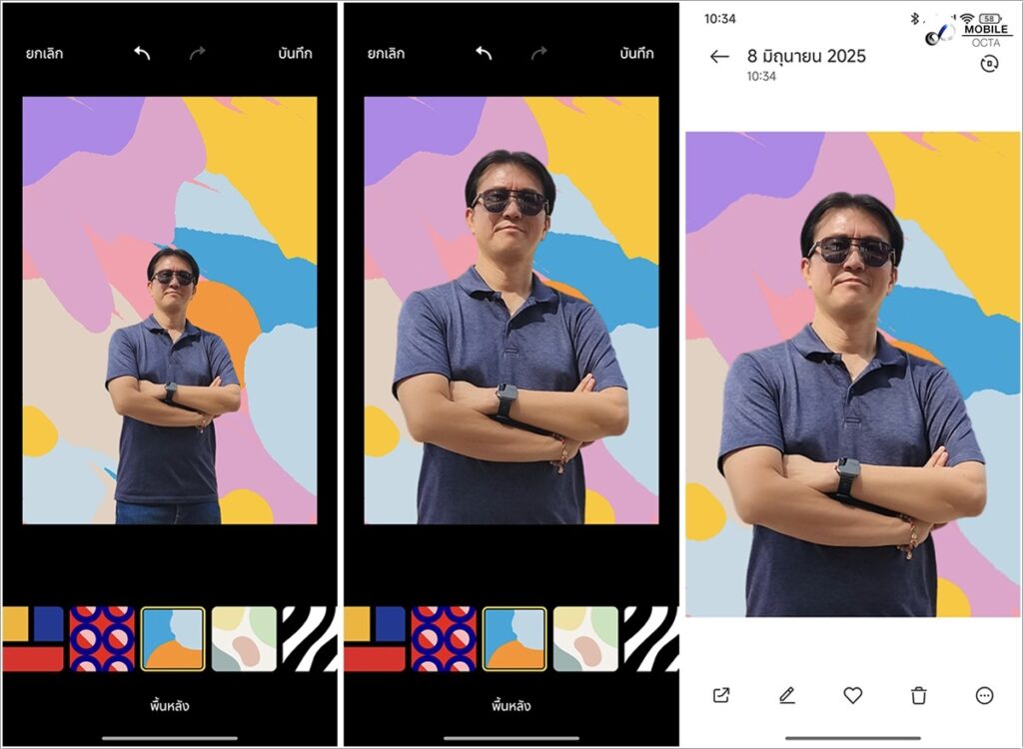Viewport: 1023px width, 749px height.
Task: Select the พื้นหลัง tab in the middle editor
Action: 511,706
